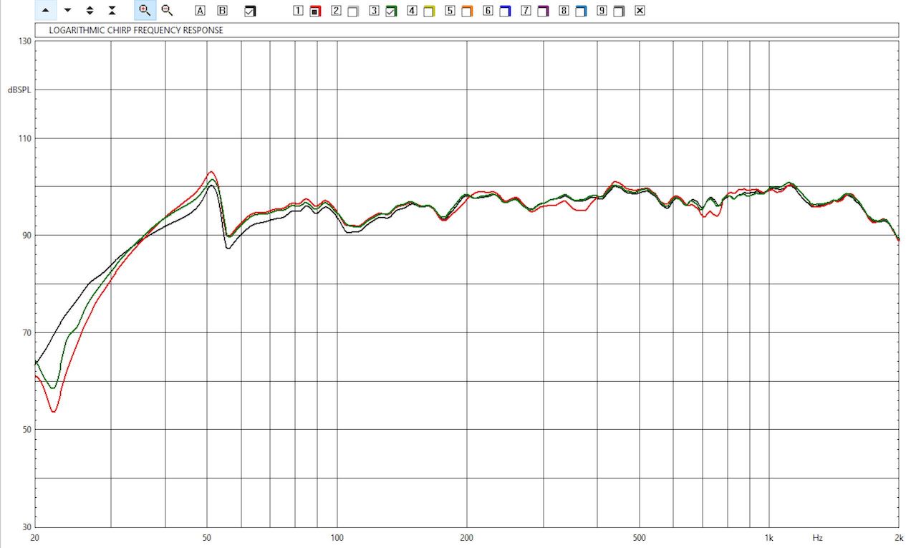
Task: Click the Hz axis unit label
Action: point(817,537)
